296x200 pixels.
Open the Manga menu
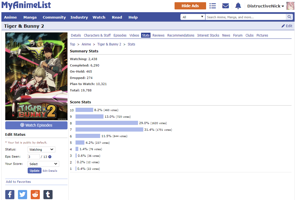pyautogui.click(x=30, y=17)
